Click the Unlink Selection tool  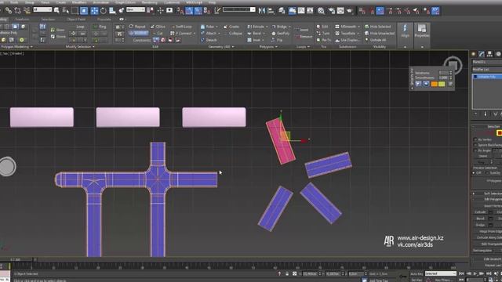[17, 10]
